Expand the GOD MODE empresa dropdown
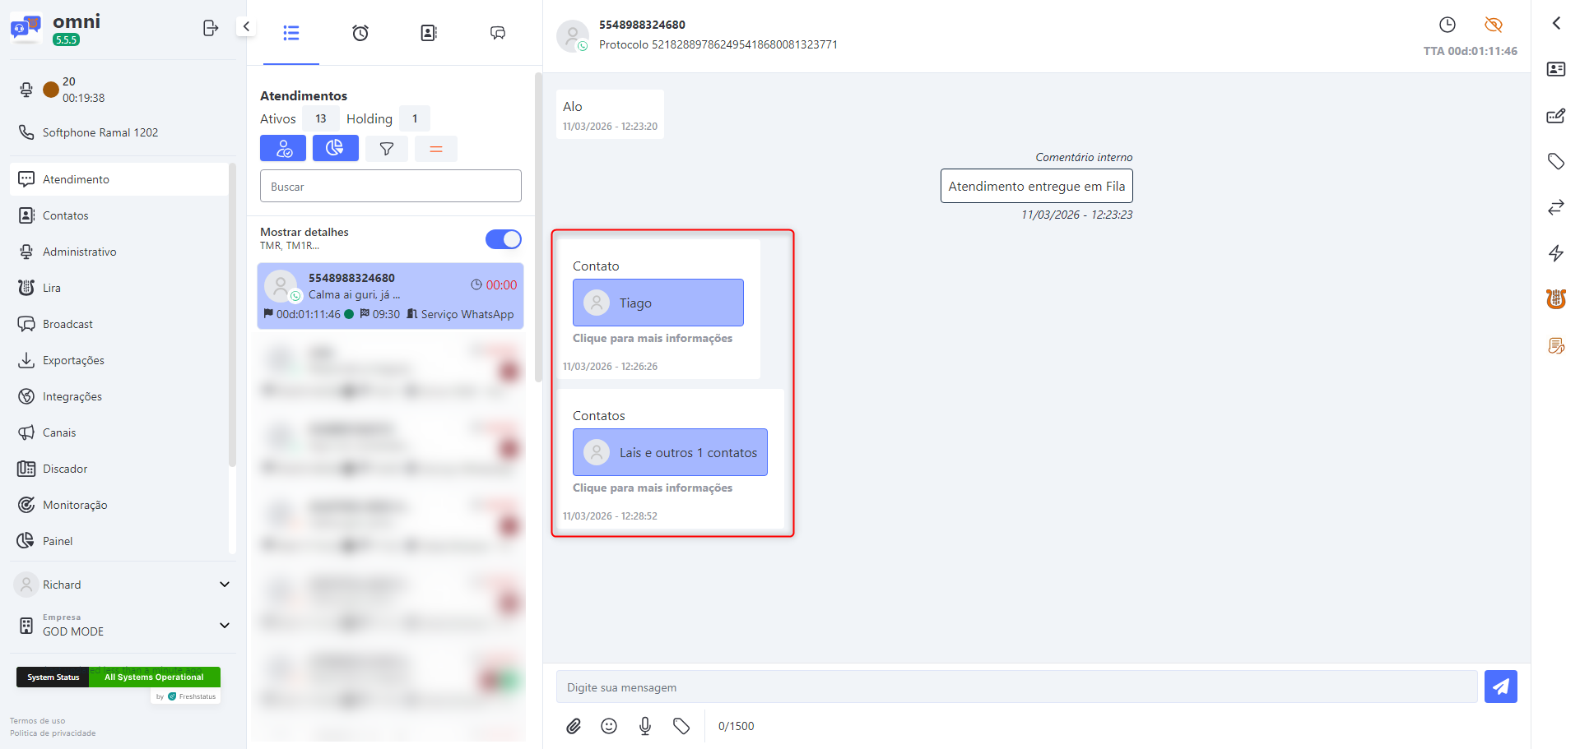This screenshot has height=749, width=1580. (x=224, y=625)
